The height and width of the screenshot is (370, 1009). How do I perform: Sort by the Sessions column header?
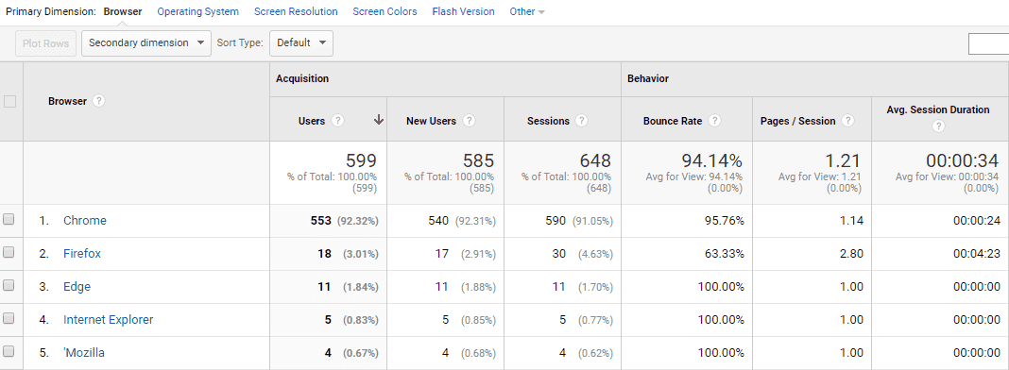548,121
